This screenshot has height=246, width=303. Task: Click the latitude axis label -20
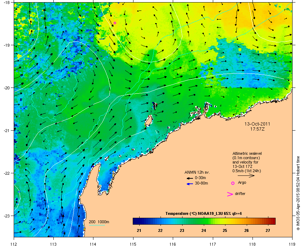[x=7, y=88]
